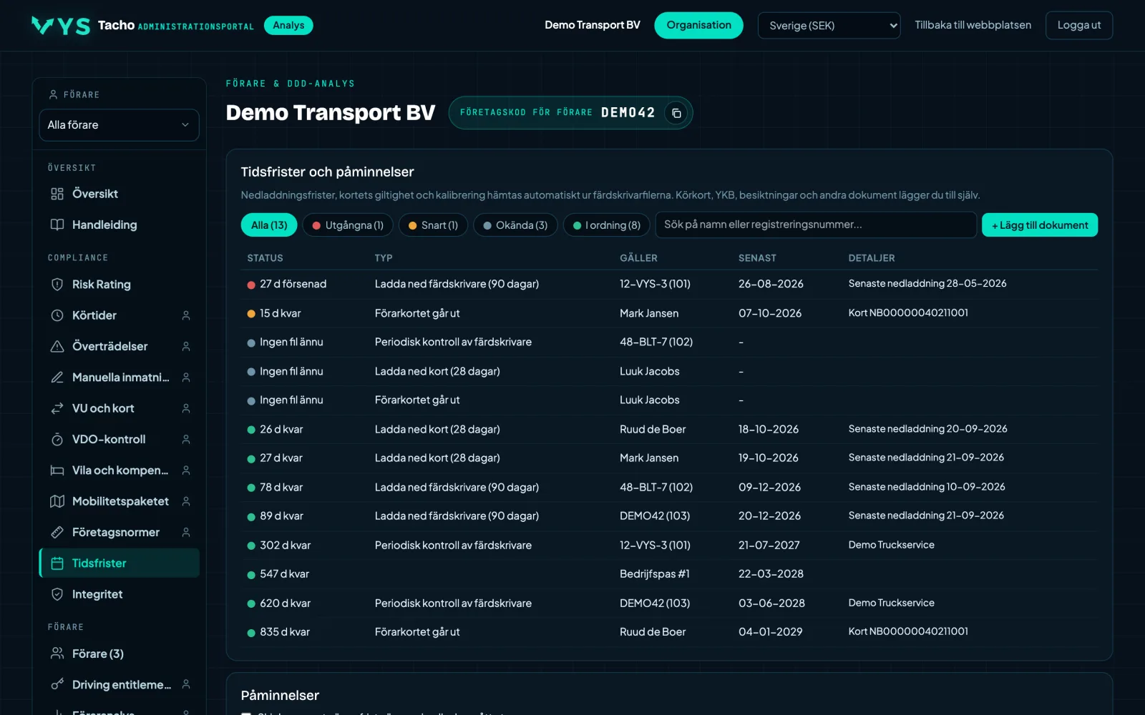Click the per-driver icon beside Företagsnormer
Viewport: 1145px width, 715px height.
[186, 532]
